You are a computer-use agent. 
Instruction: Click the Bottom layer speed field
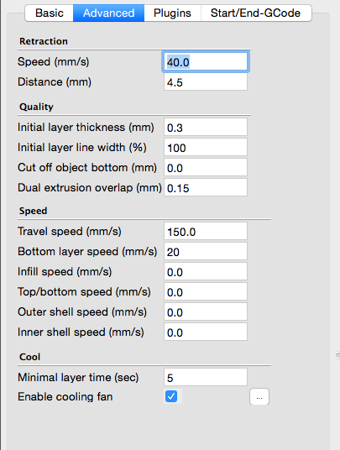coord(206,252)
